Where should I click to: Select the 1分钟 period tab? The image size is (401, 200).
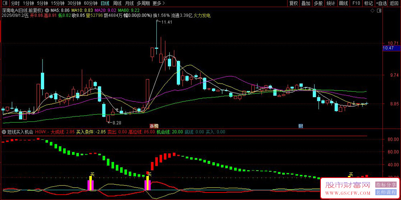[28, 3]
